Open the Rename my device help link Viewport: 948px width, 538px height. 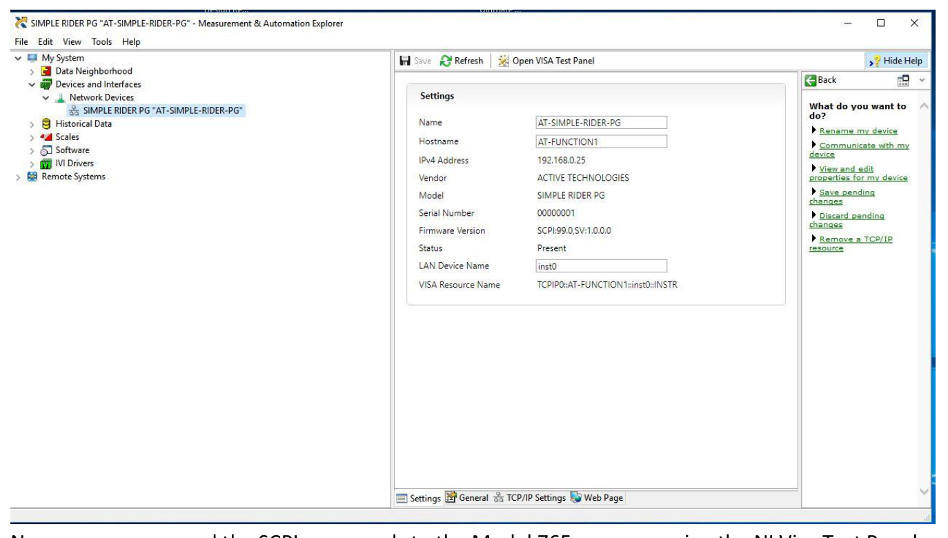[x=859, y=131]
